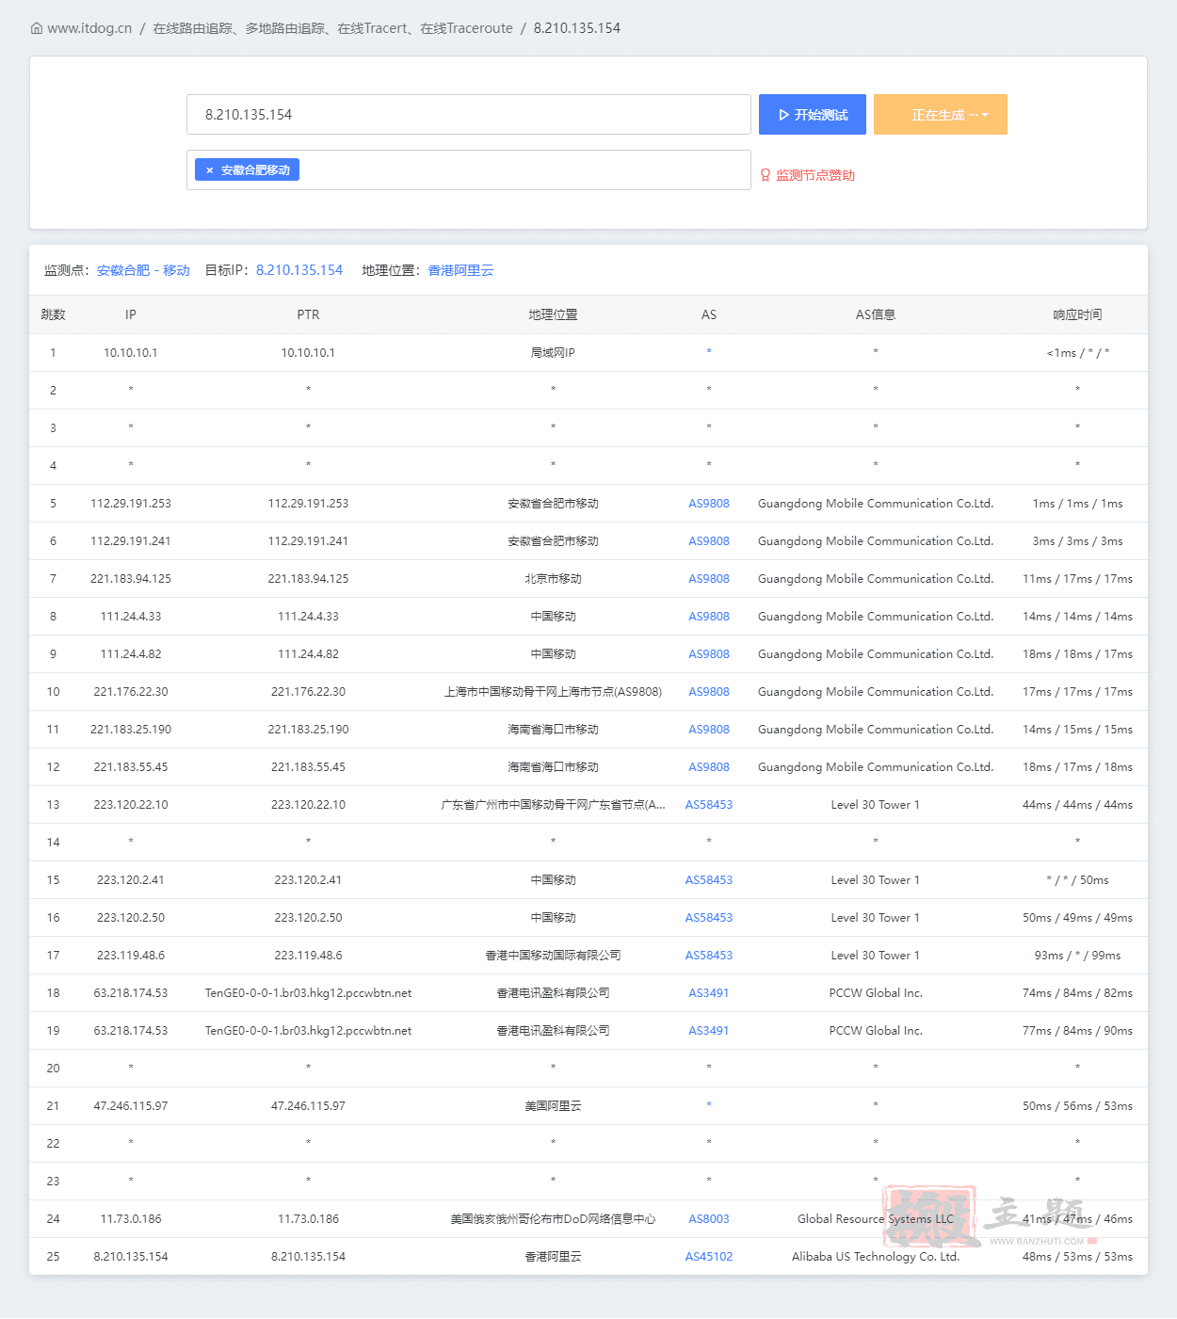Click Alibaba US Technology Co. Ltd. cell

(x=876, y=1257)
